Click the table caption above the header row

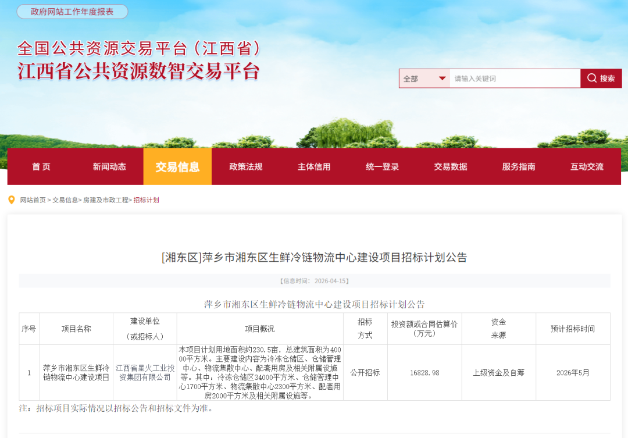(315, 304)
